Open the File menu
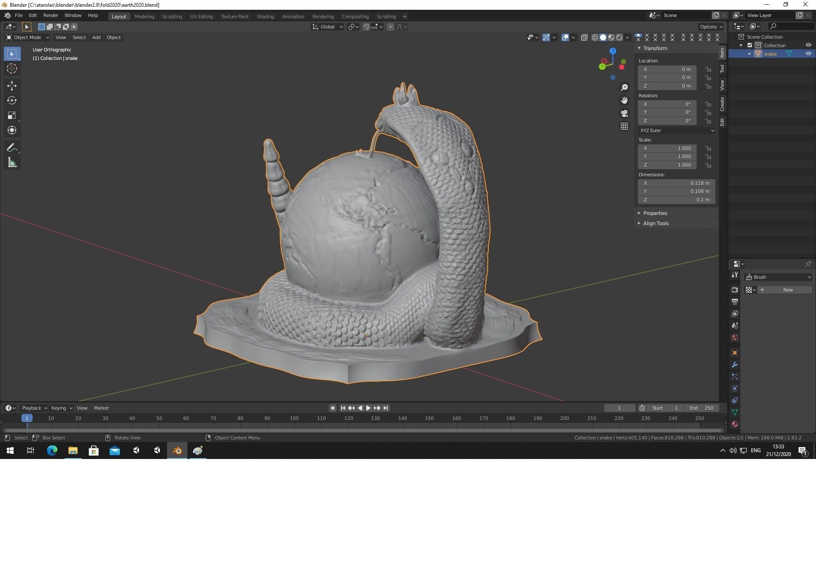816x578 pixels. (19, 15)
